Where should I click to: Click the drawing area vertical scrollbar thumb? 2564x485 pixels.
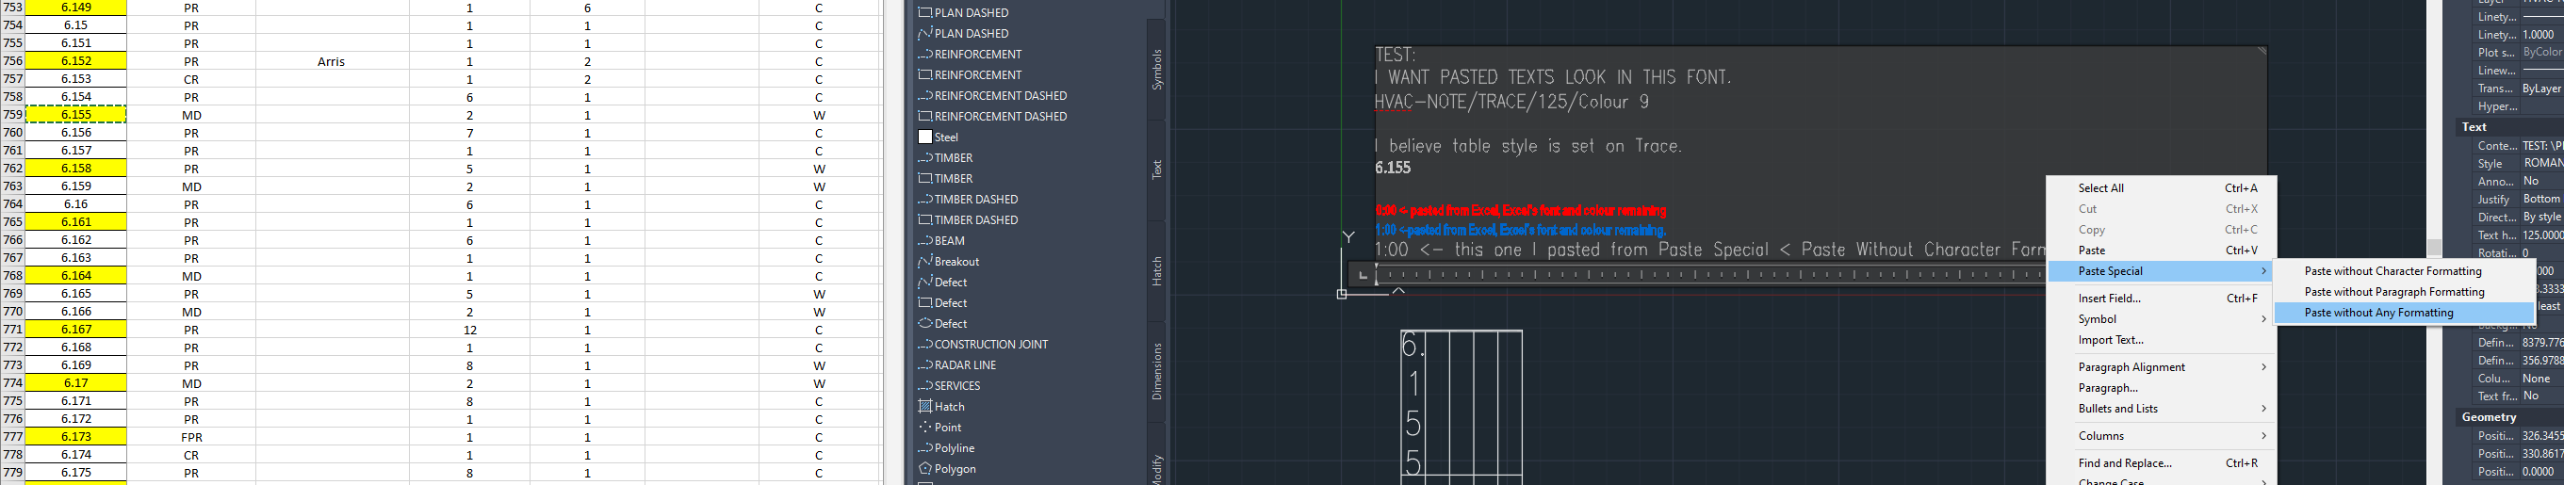pos(2435,248)
